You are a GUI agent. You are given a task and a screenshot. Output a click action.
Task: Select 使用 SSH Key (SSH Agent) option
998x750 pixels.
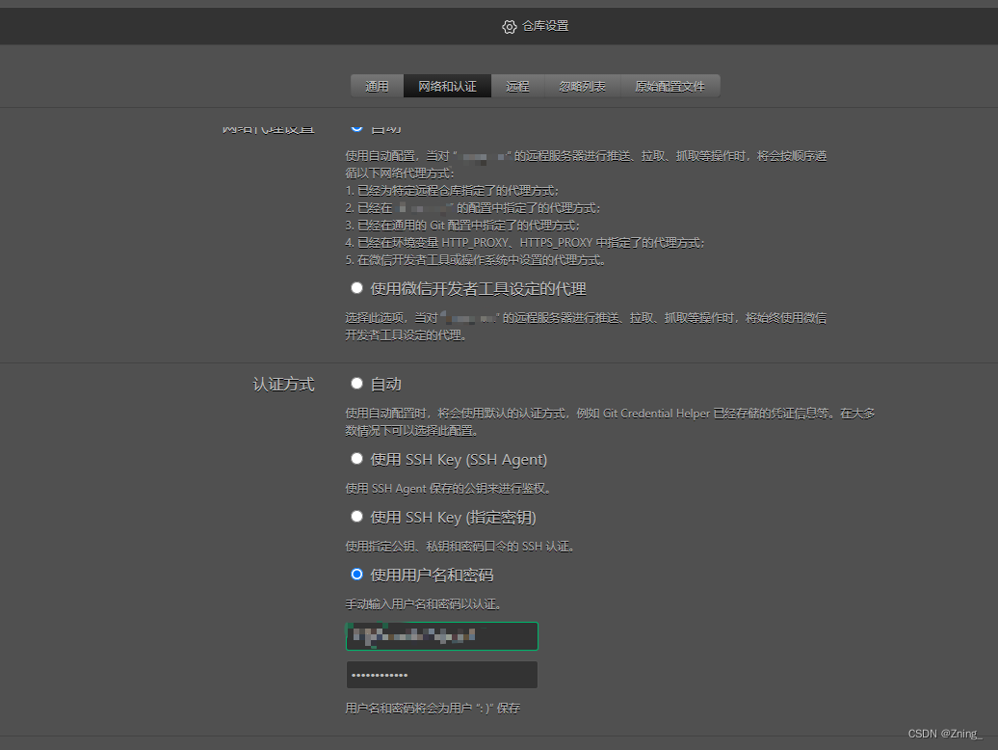pos(357,459)
